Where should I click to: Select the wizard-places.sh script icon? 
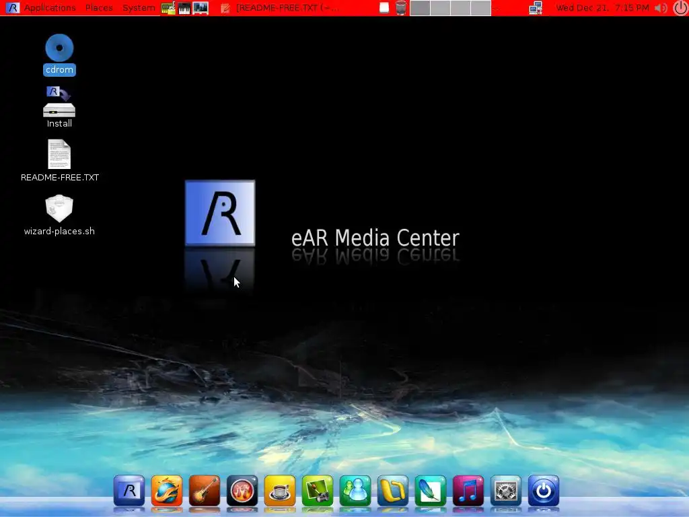(x=59, y=215)
